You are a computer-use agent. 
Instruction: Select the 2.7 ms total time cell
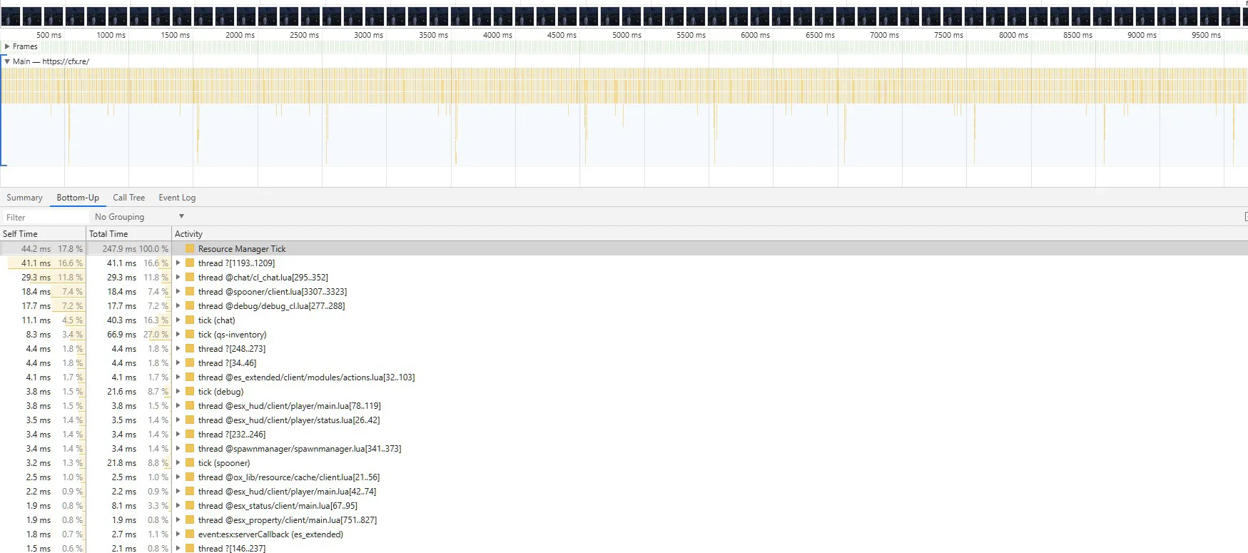click(x=123, y=534)
